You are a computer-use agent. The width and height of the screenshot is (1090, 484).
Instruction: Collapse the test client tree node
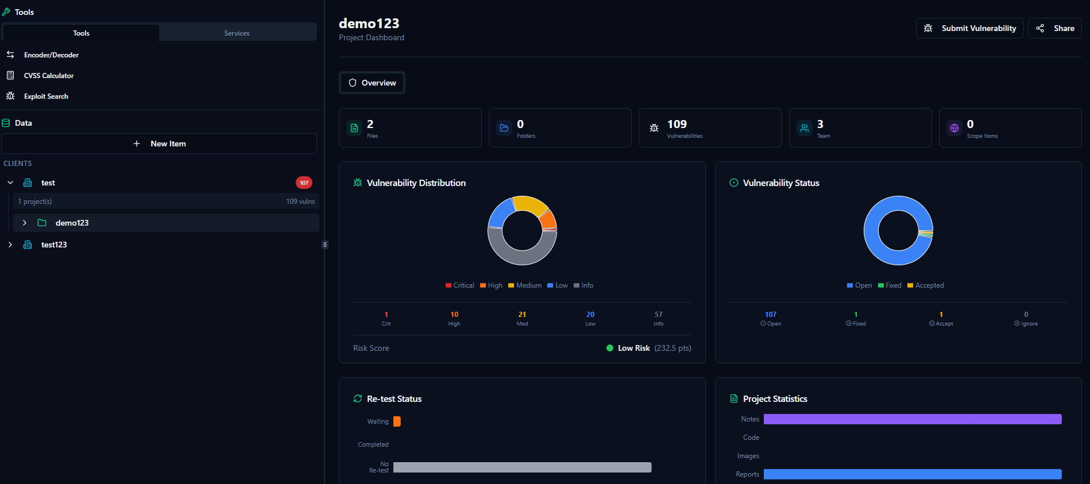10,183
